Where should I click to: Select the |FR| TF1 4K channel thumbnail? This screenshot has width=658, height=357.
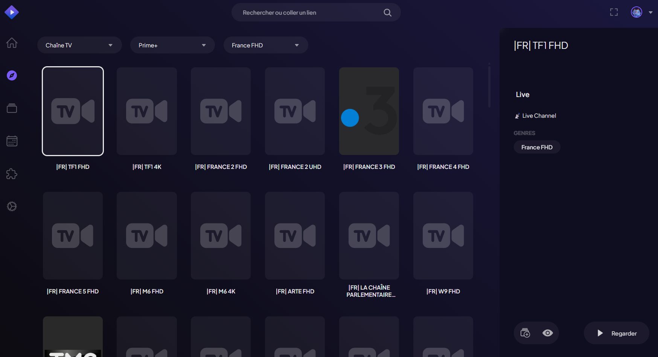tap(147, 111)
